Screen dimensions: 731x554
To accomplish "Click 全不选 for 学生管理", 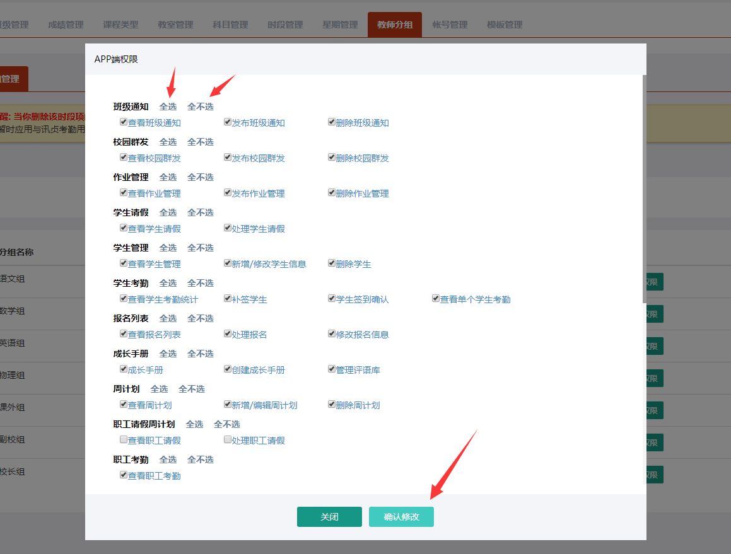I will pos(201,248).
